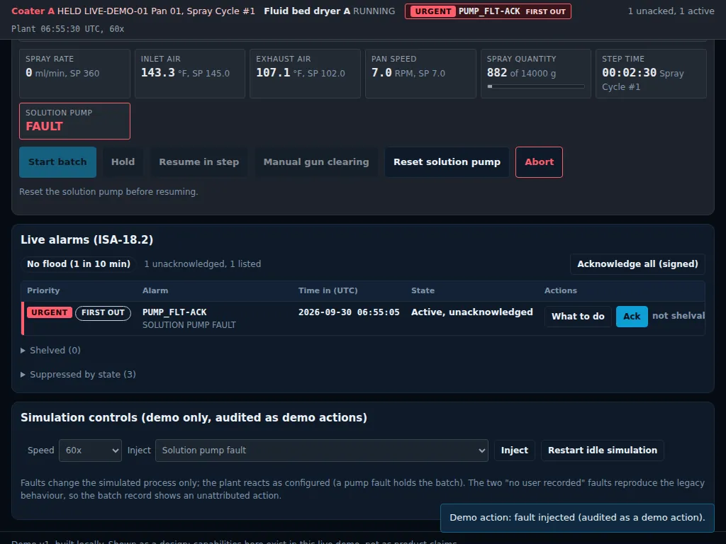The height and width of the screenshot is (544, 726).
Task: Click the Inject button
Action: tap(515, 450)
